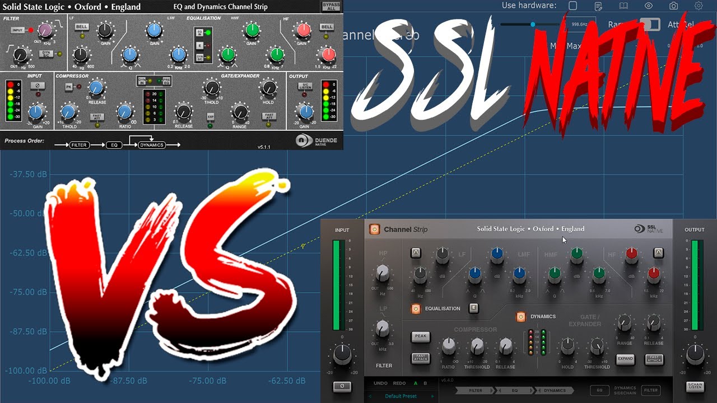Click SSL Native HF red gain knob
This screenshot has height=403, width=717.
[x=631, y=255]
